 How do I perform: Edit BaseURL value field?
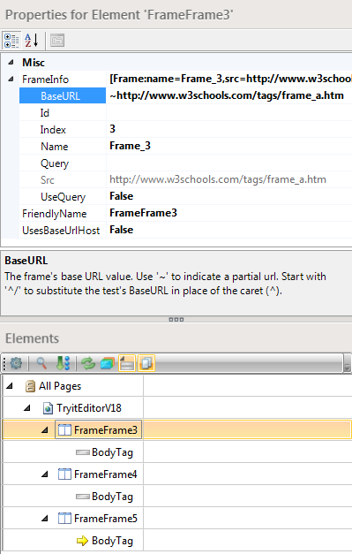pos(229,95)
